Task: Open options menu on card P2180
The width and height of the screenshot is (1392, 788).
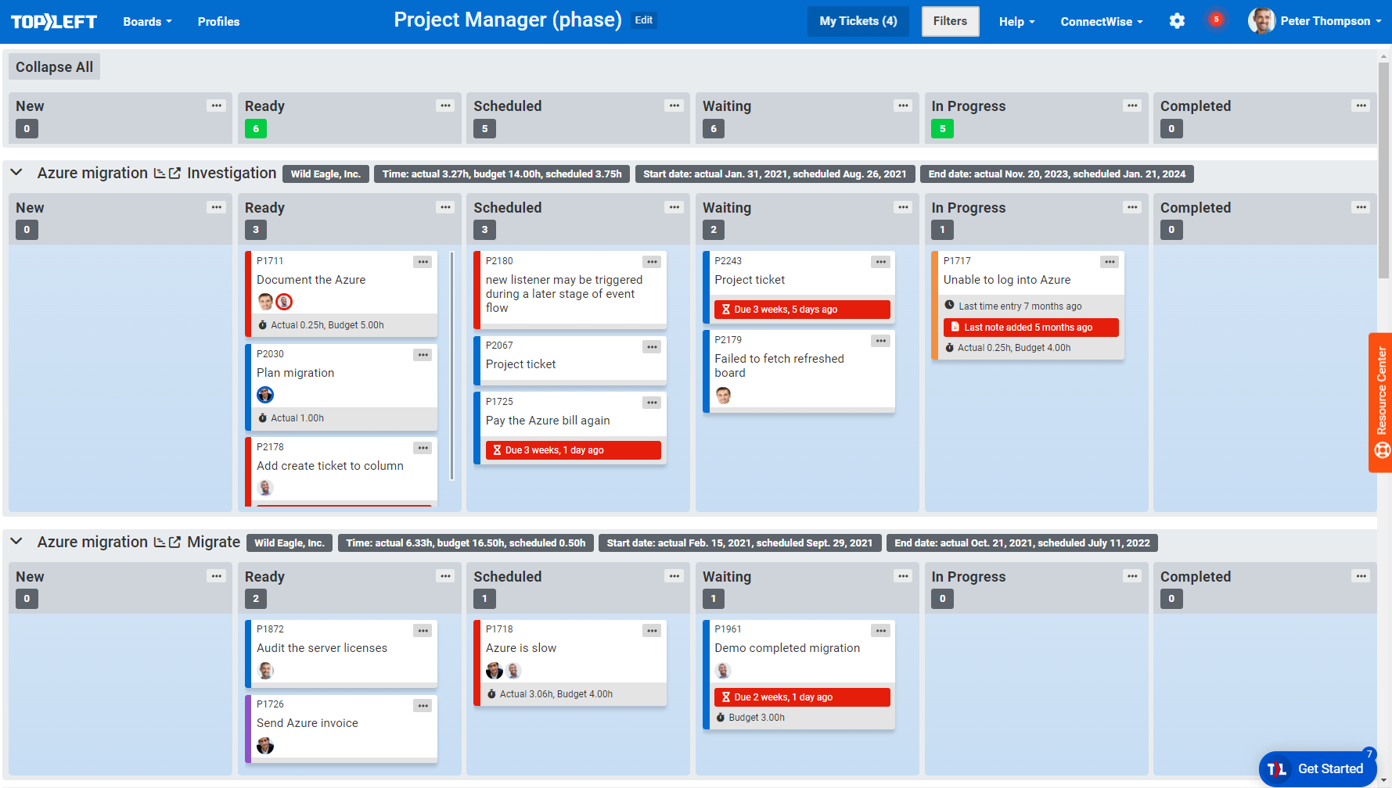Action: (x=652, y=262)
